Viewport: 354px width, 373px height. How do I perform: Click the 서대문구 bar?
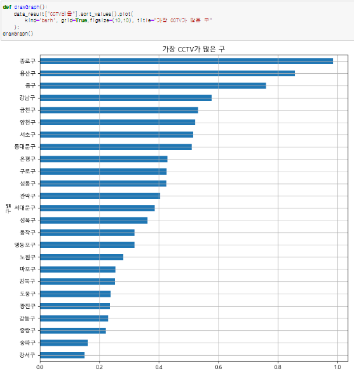97,208
